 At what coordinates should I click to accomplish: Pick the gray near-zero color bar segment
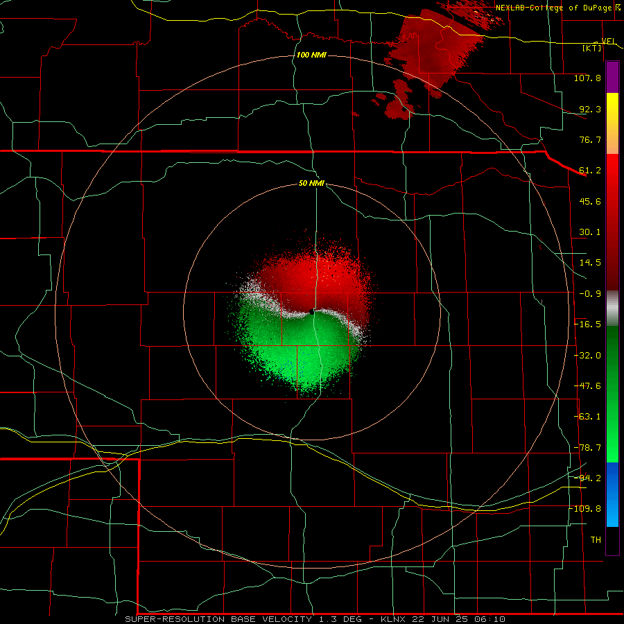tap(612, 309)
